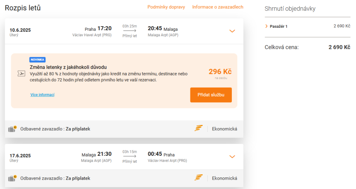Image resolution: width=356 pixels, height=189 pixels.
Task: Click the Ekonomická label on the return flight
Action: point(224,178)
